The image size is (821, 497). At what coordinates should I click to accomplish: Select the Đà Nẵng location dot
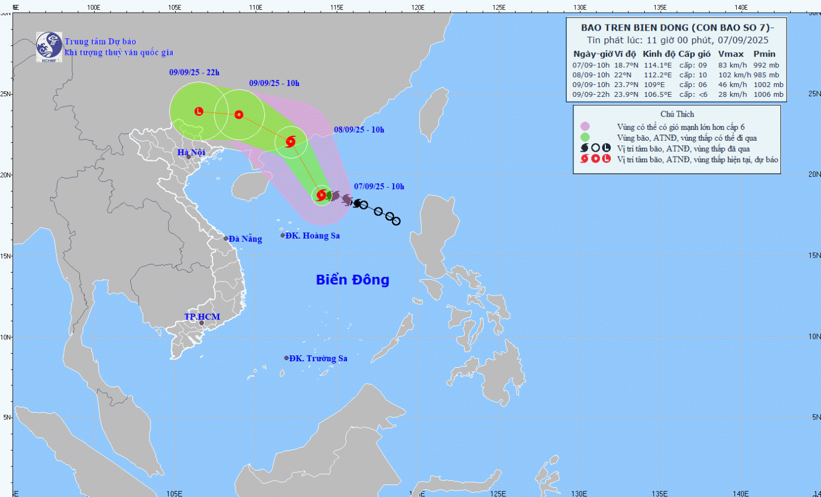pos(226,239)
